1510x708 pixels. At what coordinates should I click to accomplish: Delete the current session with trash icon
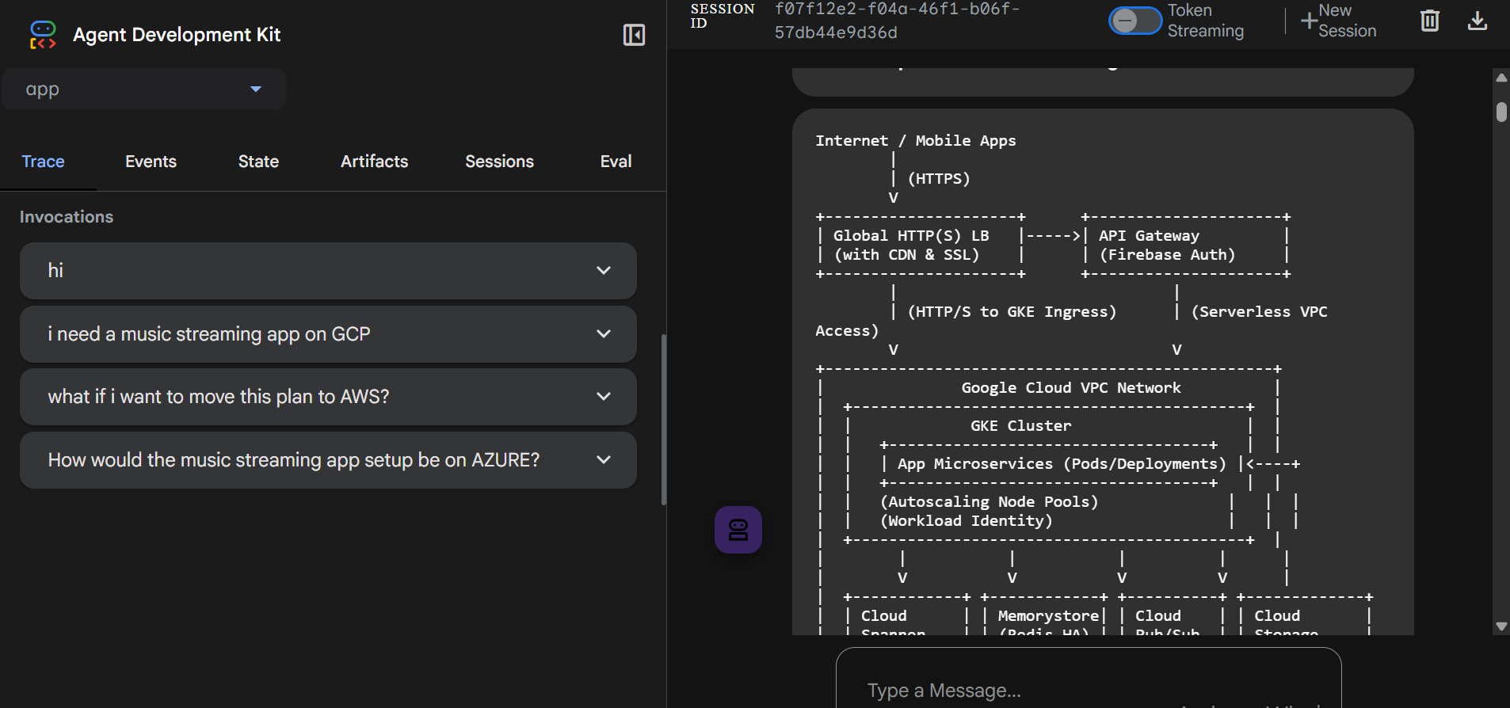point(1429,21)
